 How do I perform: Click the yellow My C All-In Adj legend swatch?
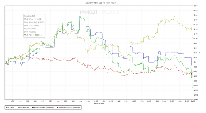18,107
